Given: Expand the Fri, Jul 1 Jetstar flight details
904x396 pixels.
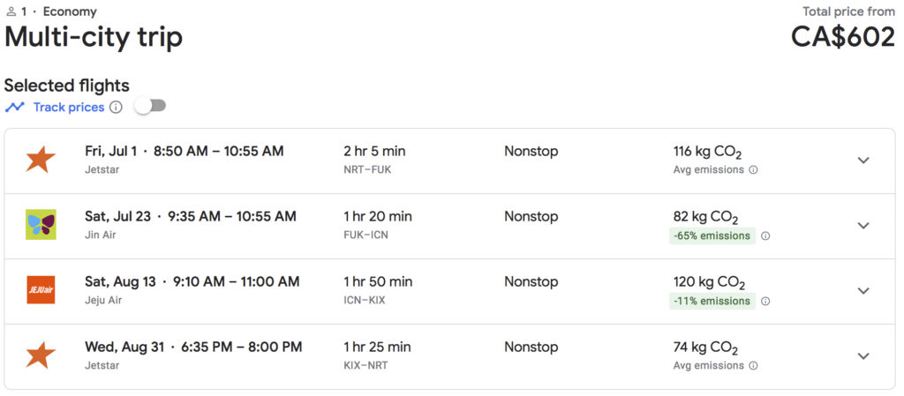Looking at the screenshot, I should point(863,160).
